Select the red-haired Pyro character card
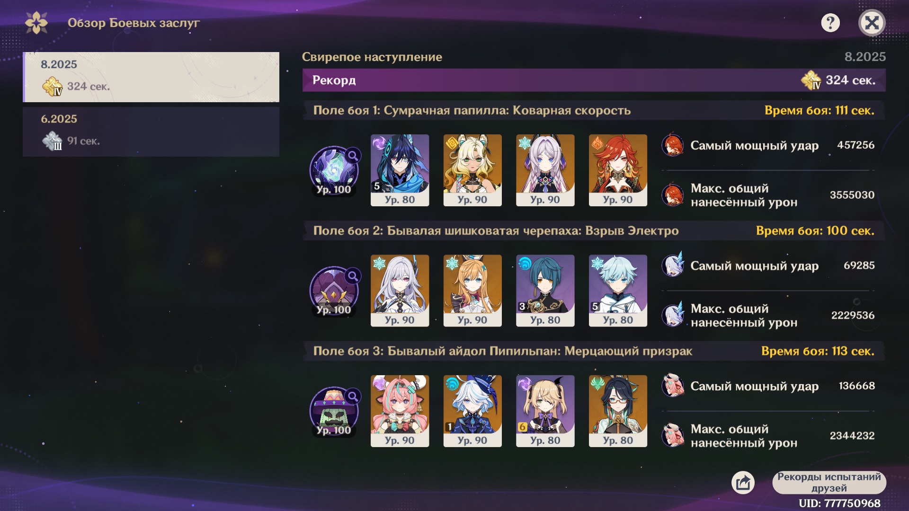This screenshot has width=909, height=511. [x=618, y=170]
